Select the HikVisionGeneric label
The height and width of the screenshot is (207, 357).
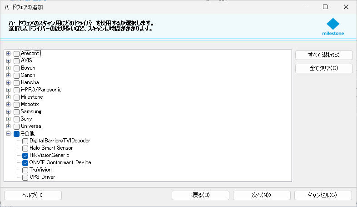[x=50, y=155]
